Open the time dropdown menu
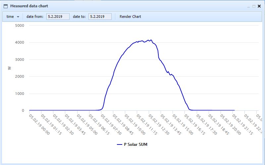This screenshot has width=265, height=165. (x=13, y=17)
